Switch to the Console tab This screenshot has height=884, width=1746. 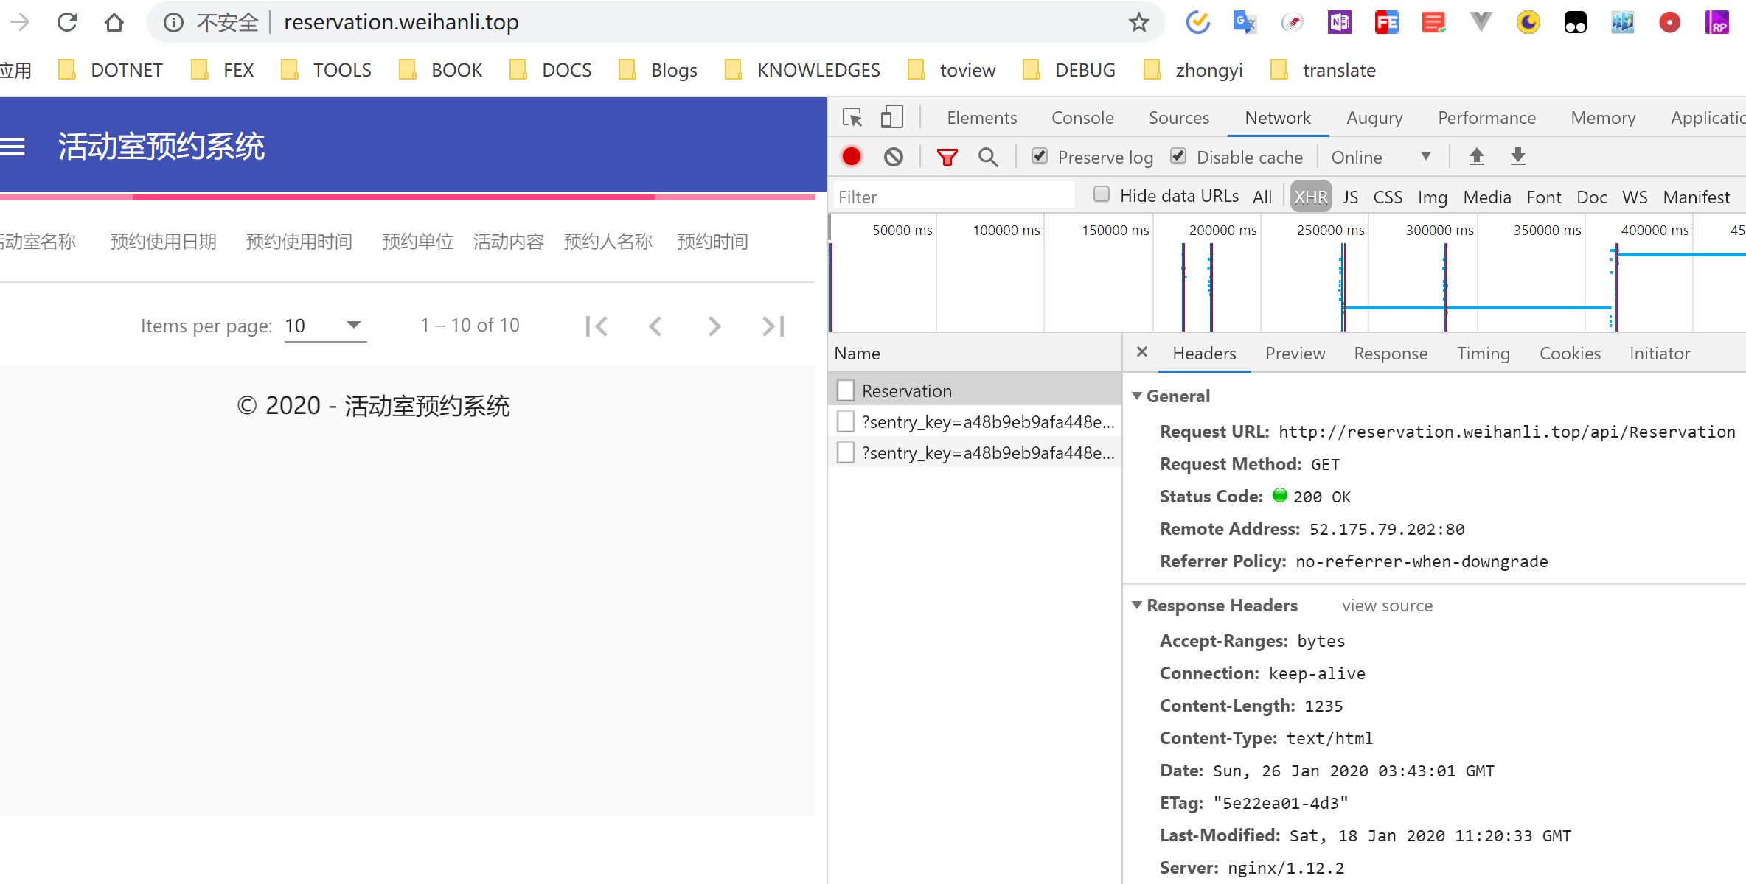[x=1082, y=117]
